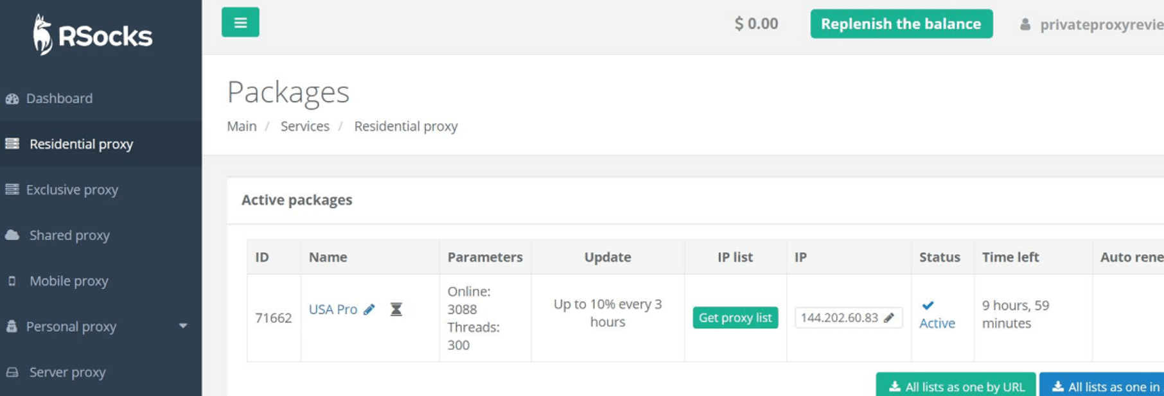This screenshot has width=1164, height=396.
Task: Open the USA Pro package link
Action: [333, 309]
